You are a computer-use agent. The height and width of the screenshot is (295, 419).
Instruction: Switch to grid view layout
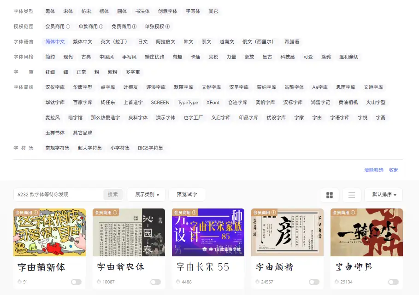coord(330,195)
